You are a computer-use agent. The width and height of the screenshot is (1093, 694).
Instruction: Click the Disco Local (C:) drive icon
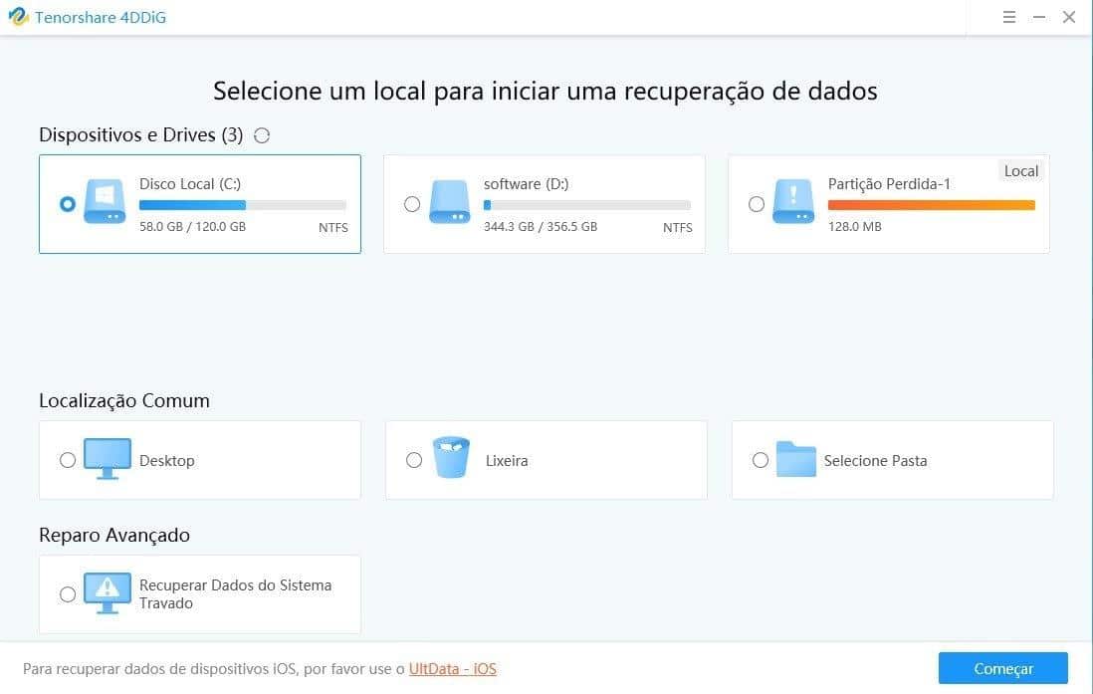pos(105,201)
